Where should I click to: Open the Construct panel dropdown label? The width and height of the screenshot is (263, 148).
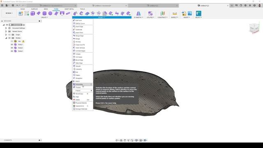point(162,17)
